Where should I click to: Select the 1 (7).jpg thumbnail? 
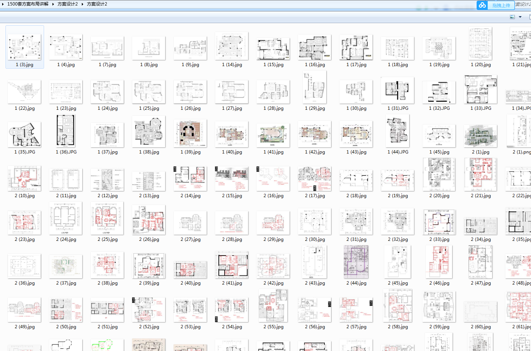click(x=108, y=48)
